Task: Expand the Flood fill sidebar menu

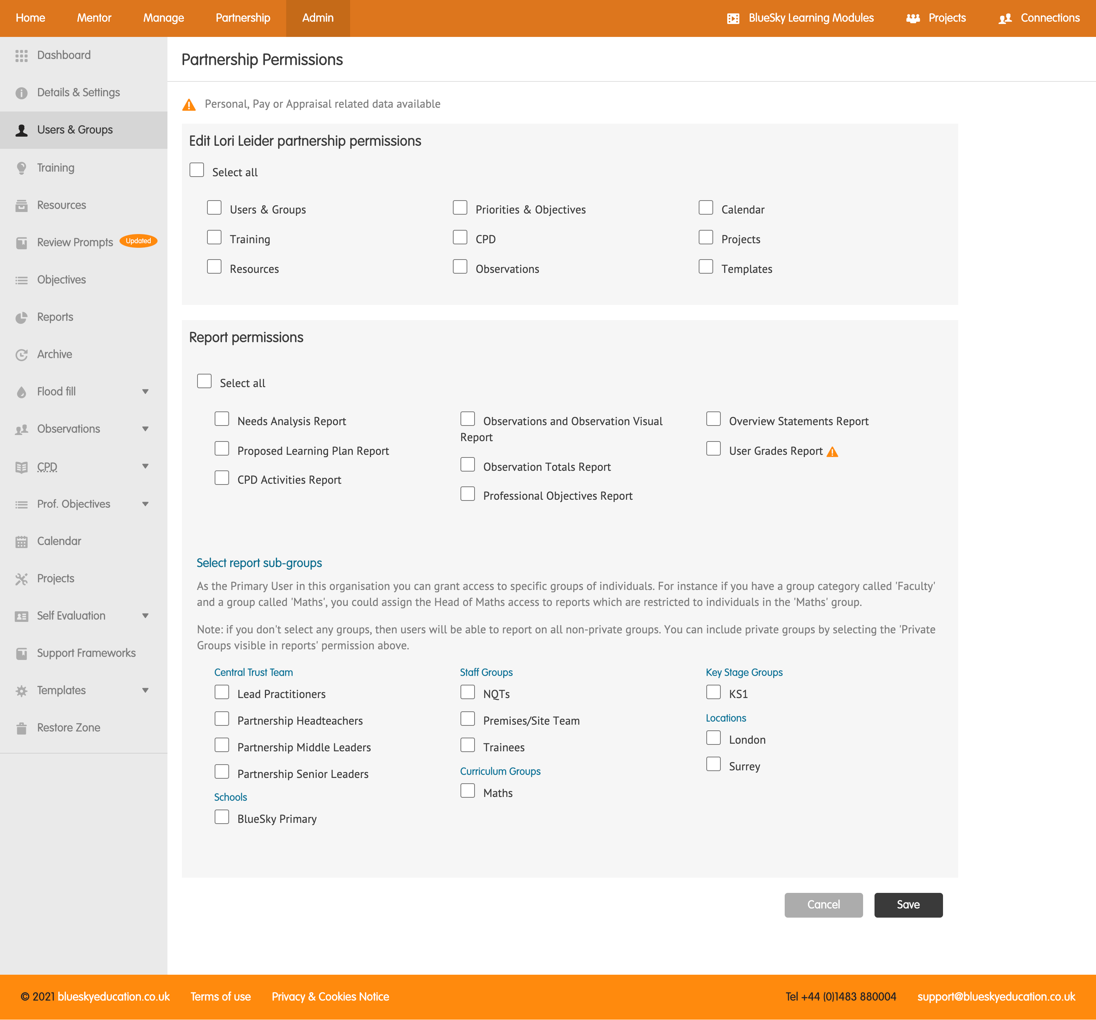Action: (x=145, y=392)
